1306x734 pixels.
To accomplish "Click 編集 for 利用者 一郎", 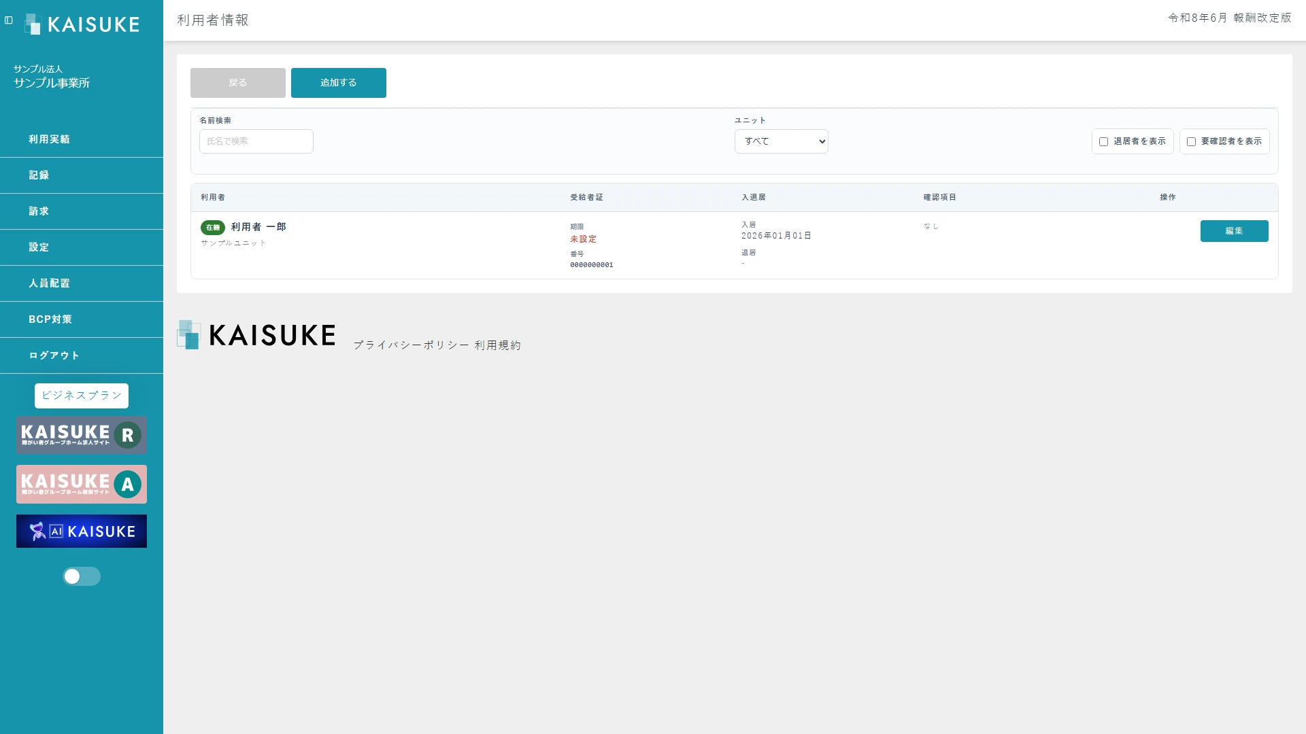I will (x=1234, y=231).
